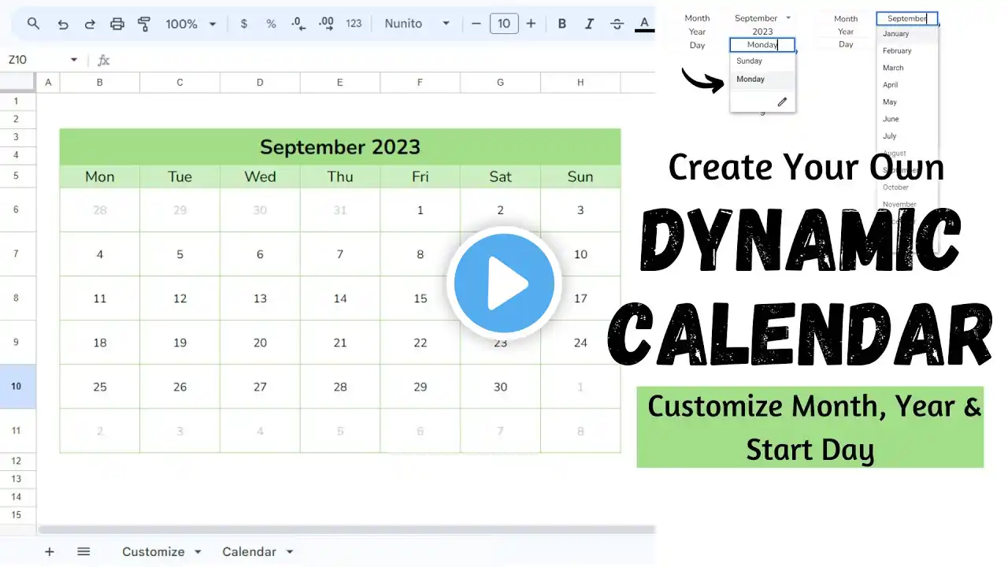This screenshot has height=567, width=1008.
Task: Click the September 2023 calendar title cell
Action: pos(340,147)
